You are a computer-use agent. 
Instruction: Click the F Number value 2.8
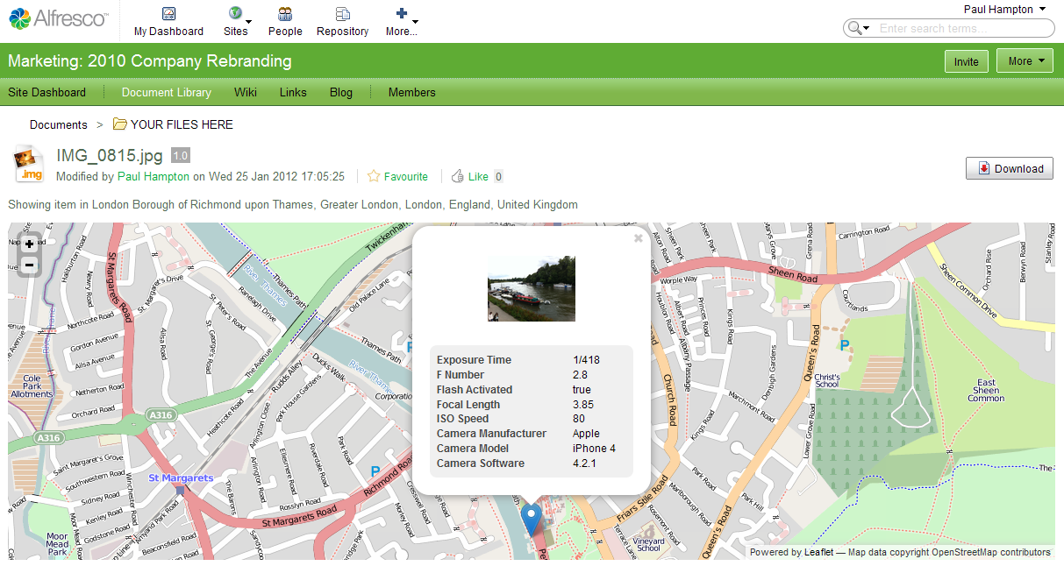[x=580, y=375]
